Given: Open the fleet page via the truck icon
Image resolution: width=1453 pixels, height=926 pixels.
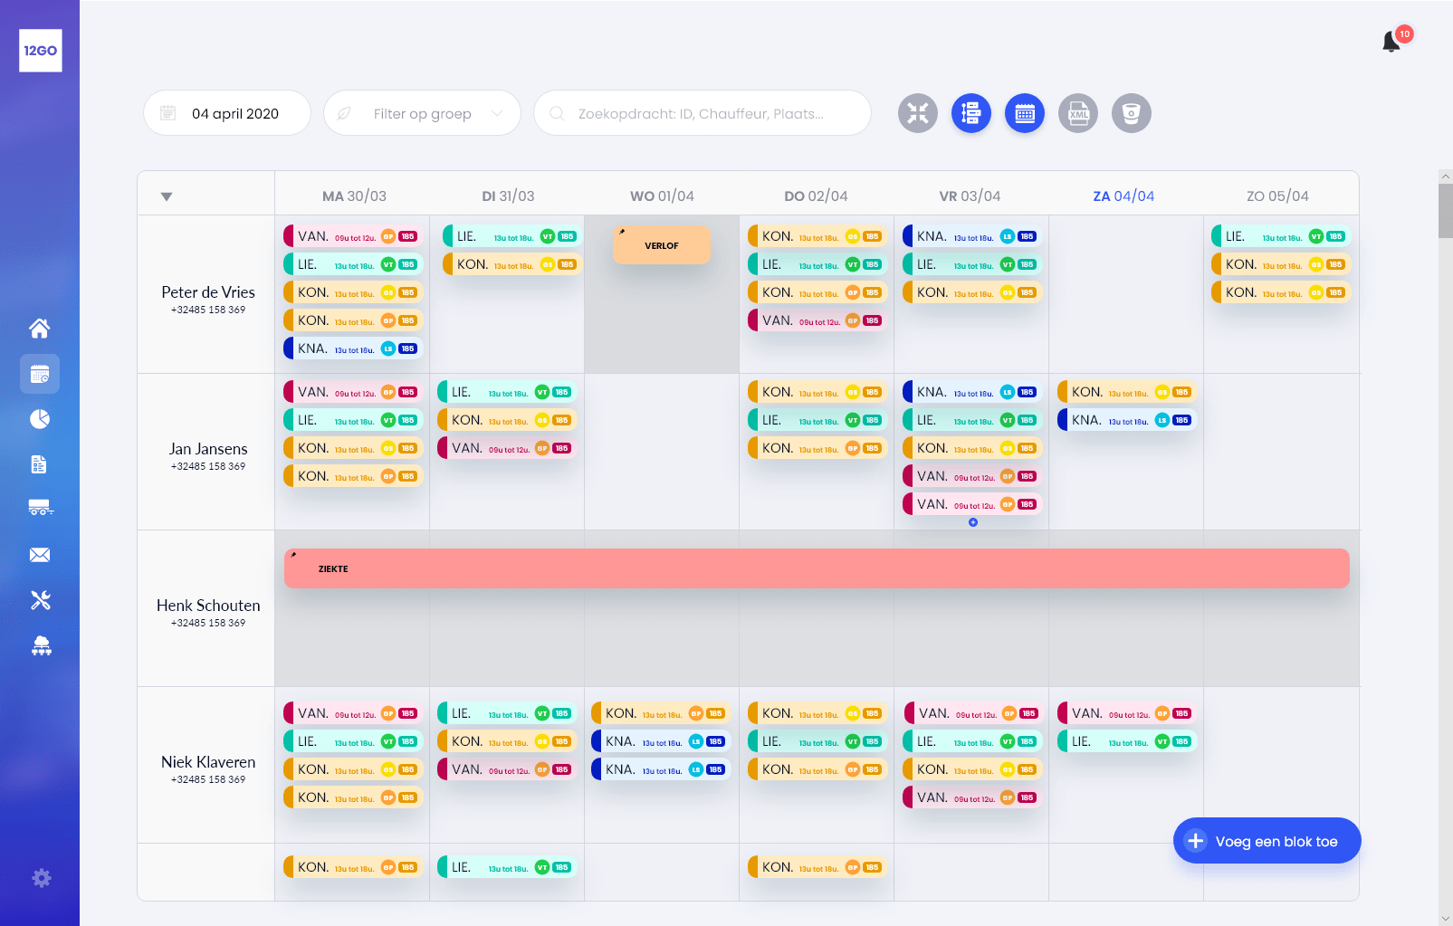Looking at the screenshot, I should pos(40,508).
